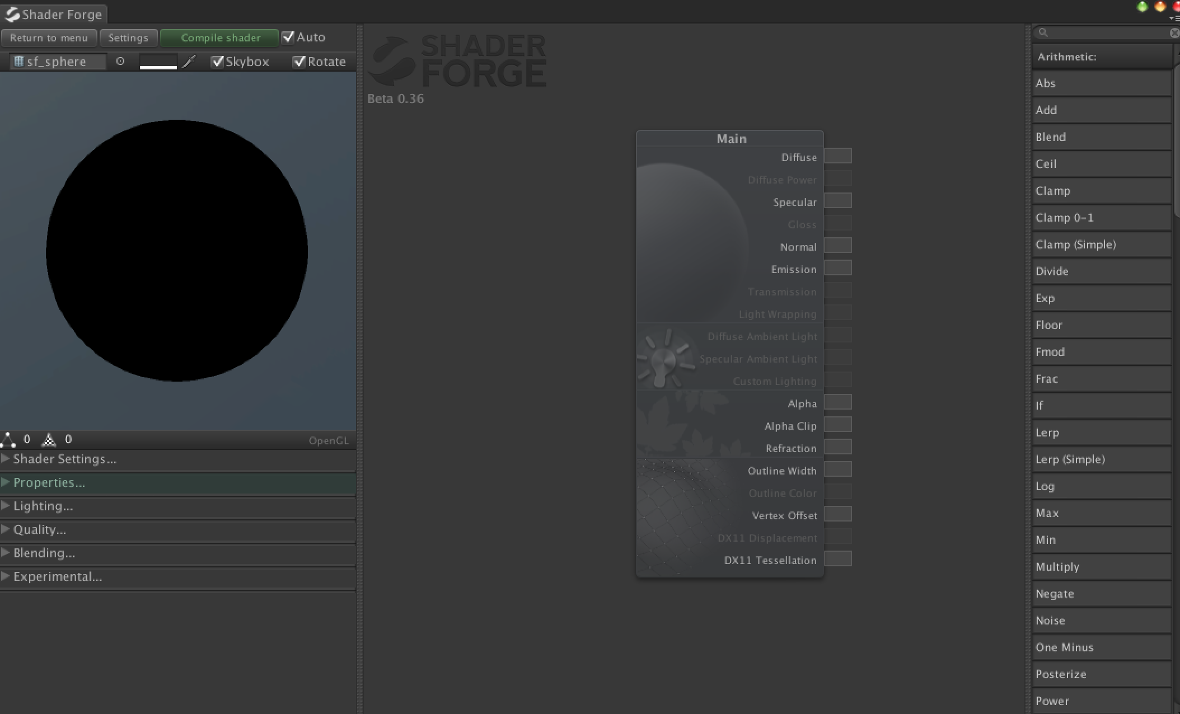Click the Alpha input connector
1180x714 pixels.
(x=838, y=402)
